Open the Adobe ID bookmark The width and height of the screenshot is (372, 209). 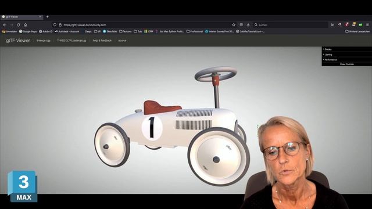[45, 31]
